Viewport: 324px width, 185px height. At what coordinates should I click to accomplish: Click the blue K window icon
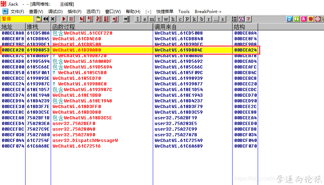pyautogui.click(x=5, y=11)
